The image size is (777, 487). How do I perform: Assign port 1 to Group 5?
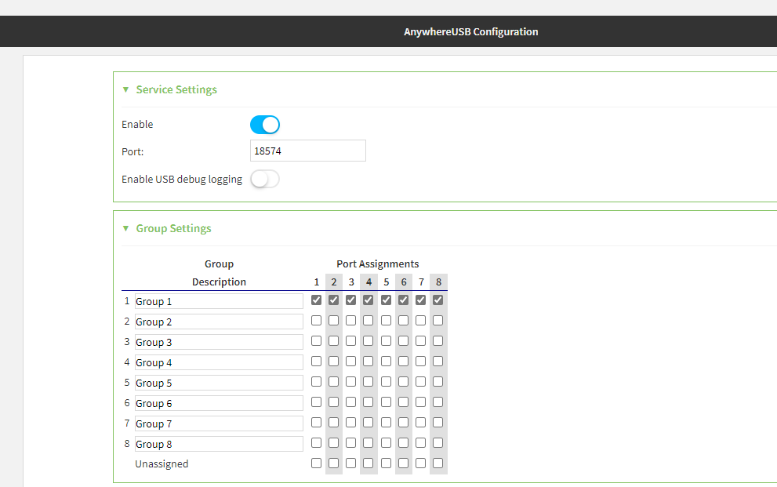[316, 381]
